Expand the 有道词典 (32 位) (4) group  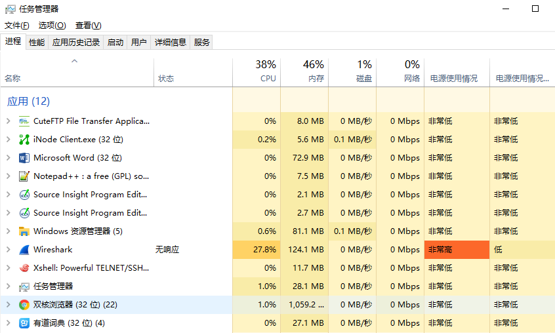(9, 323)
